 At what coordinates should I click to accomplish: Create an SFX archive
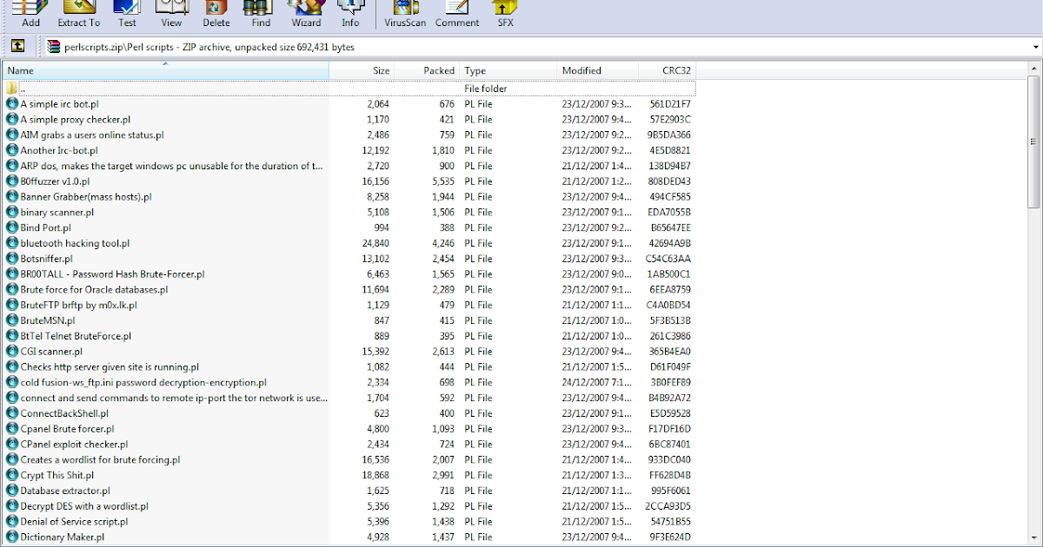tap(505, 13)
